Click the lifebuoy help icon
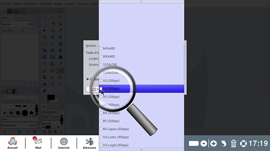This screenshot has height=151, width=270. [243, 144]
